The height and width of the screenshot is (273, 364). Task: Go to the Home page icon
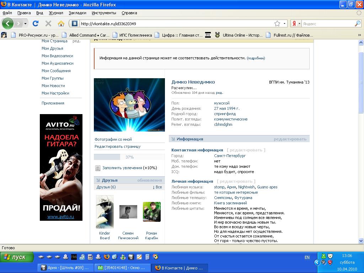pos(61,23)
